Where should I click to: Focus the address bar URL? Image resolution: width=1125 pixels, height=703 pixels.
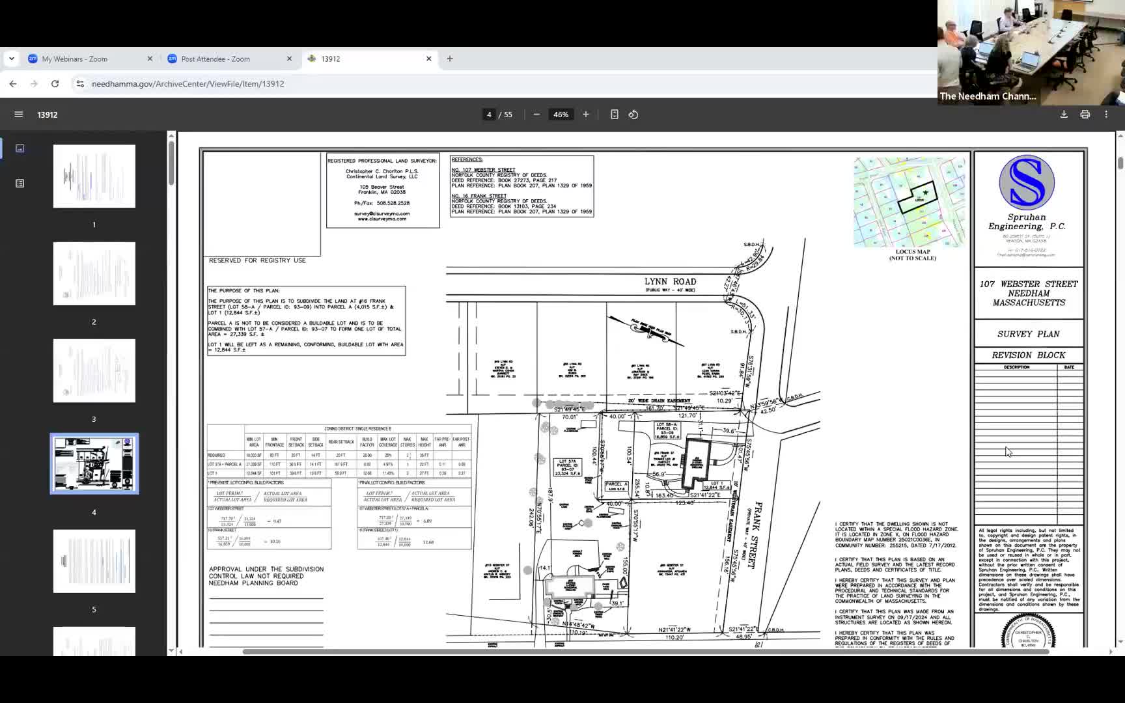coord(188,84)
